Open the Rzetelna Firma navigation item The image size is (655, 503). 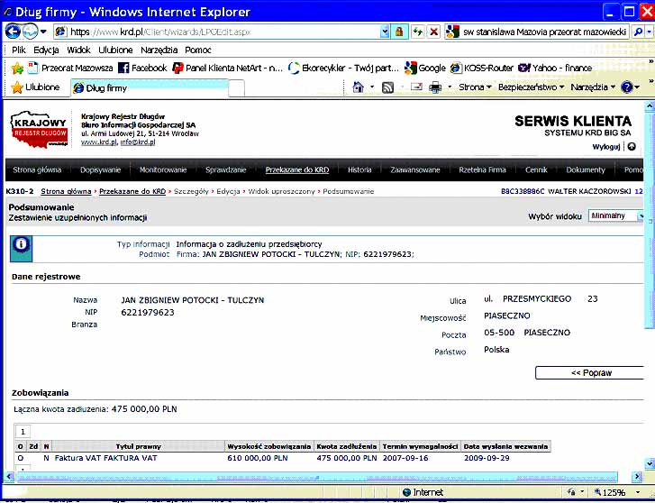click(483, 170)
